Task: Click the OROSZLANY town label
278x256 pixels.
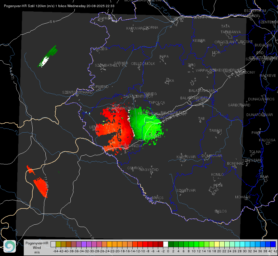Action: point(225,42)
